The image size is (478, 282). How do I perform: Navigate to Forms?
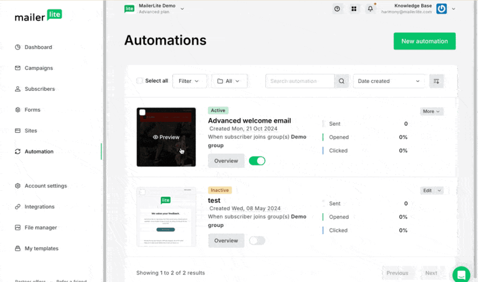(32, 110)
